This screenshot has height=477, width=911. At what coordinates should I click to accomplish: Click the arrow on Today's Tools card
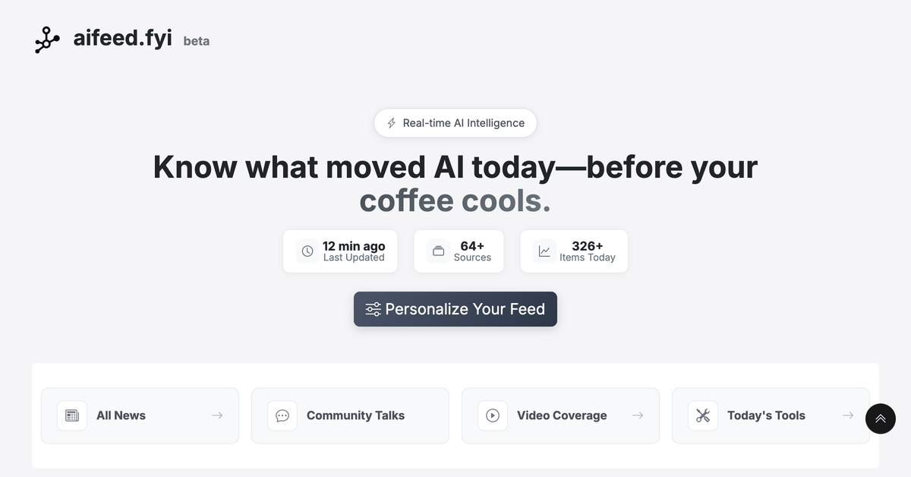pyautogui.click(x=848, y=415)
